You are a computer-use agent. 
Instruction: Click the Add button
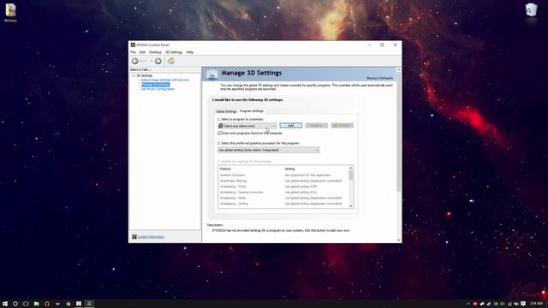[x=291, y=126]
